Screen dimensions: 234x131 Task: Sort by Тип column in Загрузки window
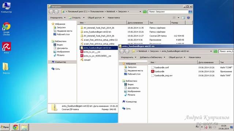click(159, 23)
